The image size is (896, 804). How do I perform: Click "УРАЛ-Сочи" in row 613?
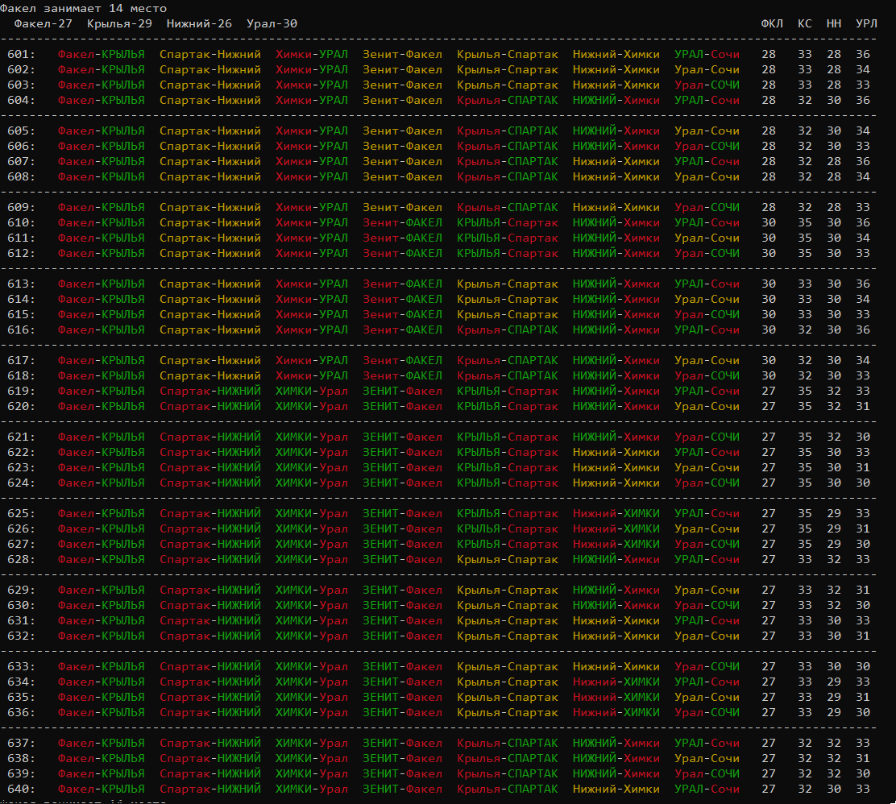point(707,284)
